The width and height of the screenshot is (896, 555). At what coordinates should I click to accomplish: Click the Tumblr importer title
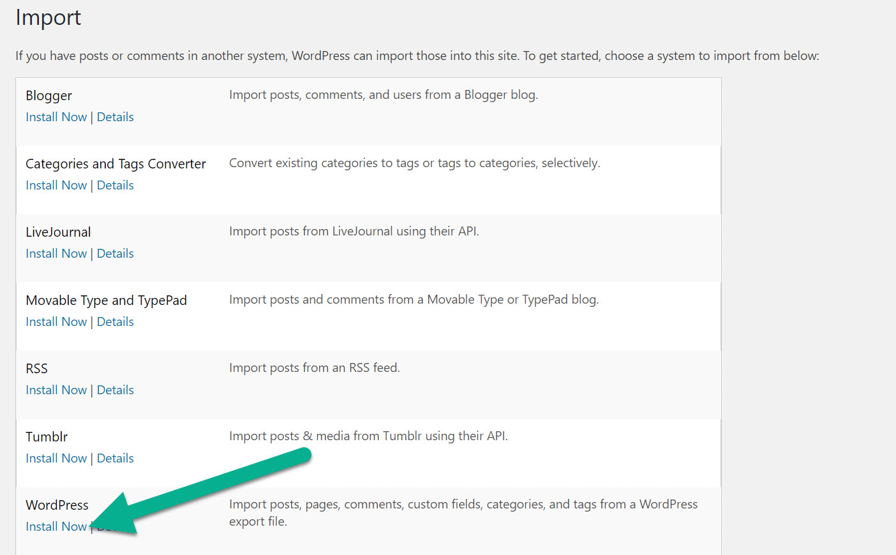46,436
